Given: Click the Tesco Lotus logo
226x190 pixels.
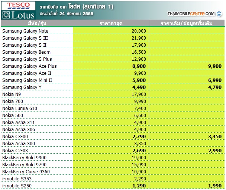Looking at the screenshot, I should click(x=18, y=10).
